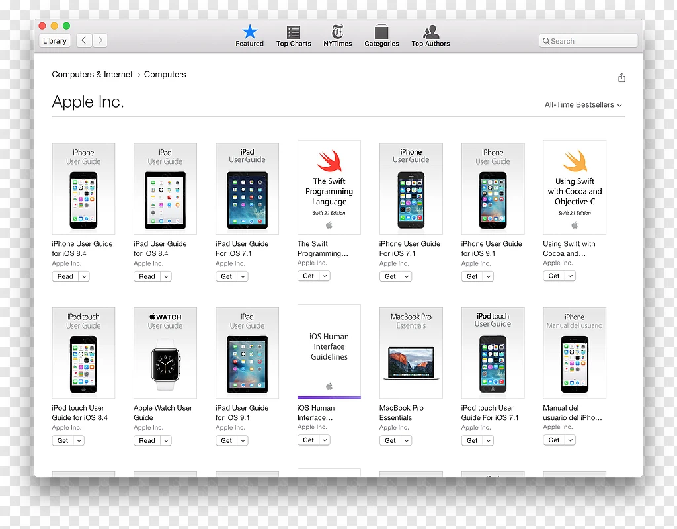Viewport: 677px width, 529px height.
Task: Get iPhone User Guide for iOS 9.1
Action: click(472, 276)
